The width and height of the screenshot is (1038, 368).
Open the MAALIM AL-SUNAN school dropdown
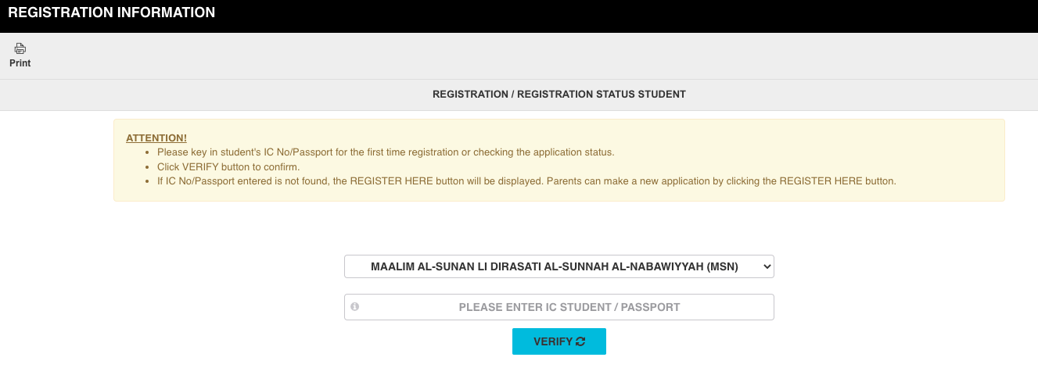[559, 266]
